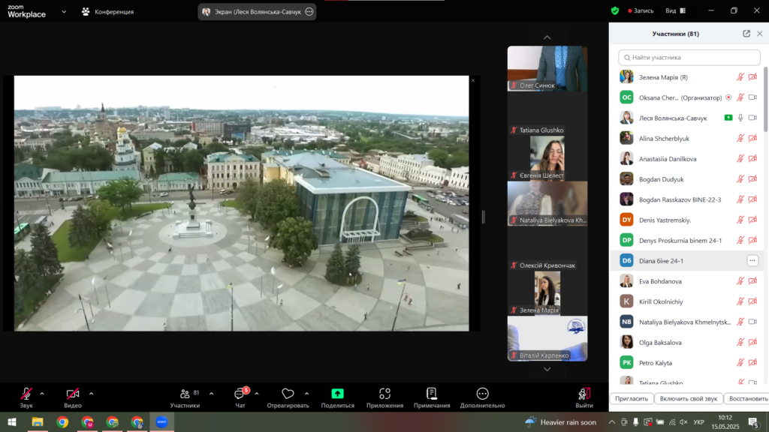Open the Конференция tab at top
769x432 pixels.
(107, 12)
